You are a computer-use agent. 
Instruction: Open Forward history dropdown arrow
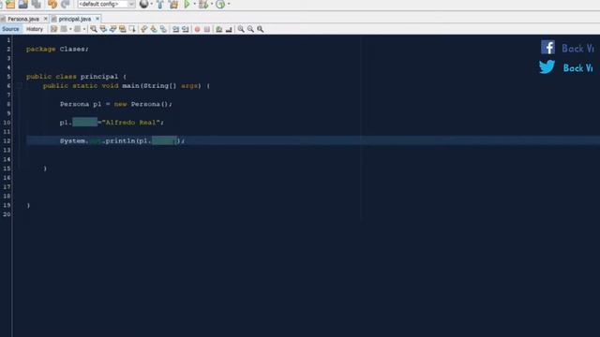coord(84,29)
